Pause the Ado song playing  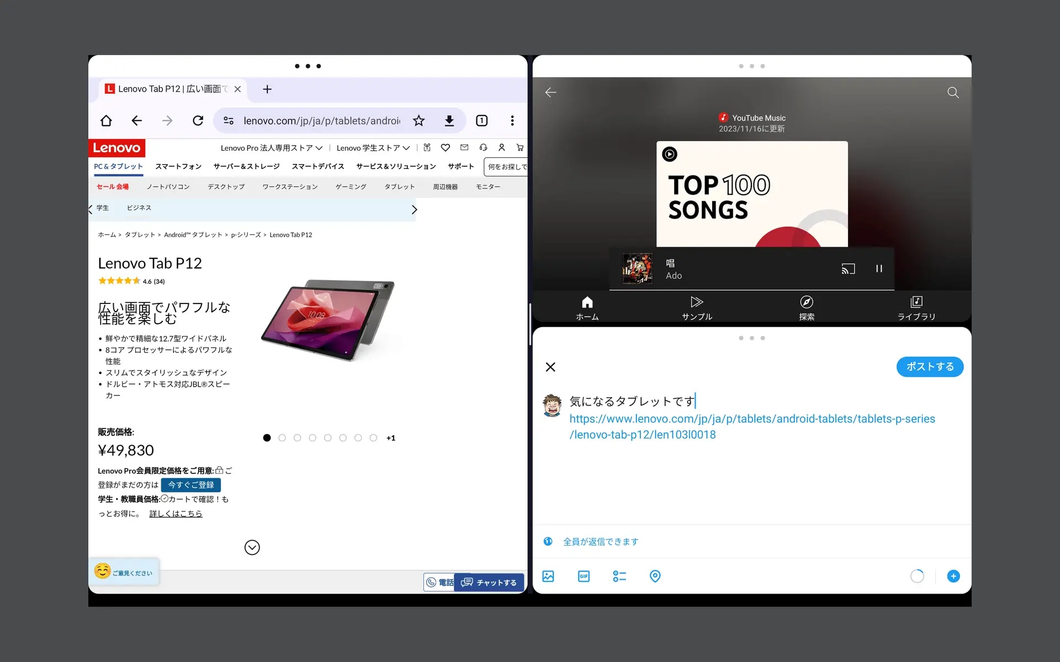(x=879, y=269)
